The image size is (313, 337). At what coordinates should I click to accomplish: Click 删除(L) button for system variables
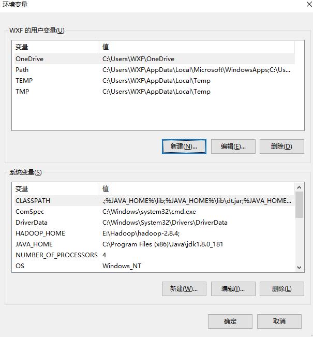coord(281,289)
